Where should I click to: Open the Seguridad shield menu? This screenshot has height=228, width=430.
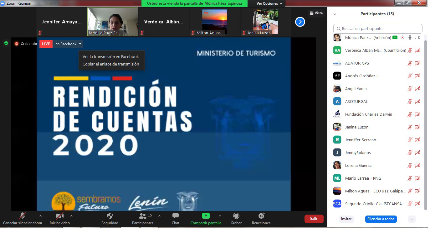pos(110,218)
